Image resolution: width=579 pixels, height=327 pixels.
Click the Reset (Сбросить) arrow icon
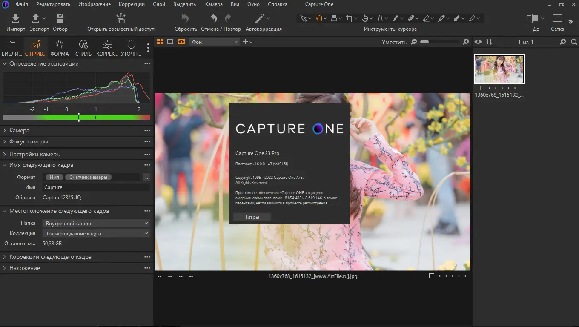[185, 18]
